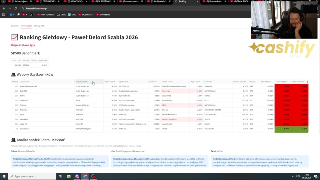Reload the page with refresh icon
320x180 pixels.
click(x=15, y=8)
